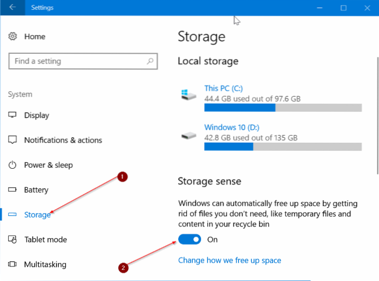Image resolution: width=379 pixels, height=281 pixels.
Task: Open the Display settings page
Action: pyautogui.click(x=36, y=115)
